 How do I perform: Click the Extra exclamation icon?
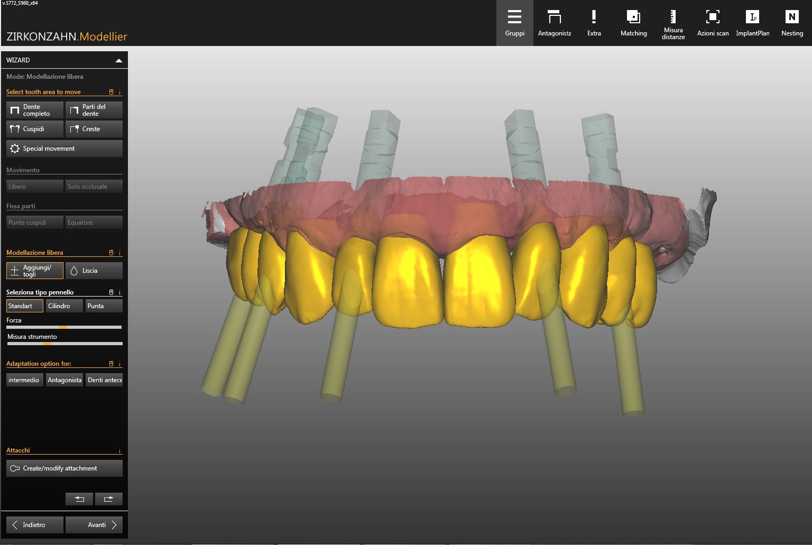point(594,23)
